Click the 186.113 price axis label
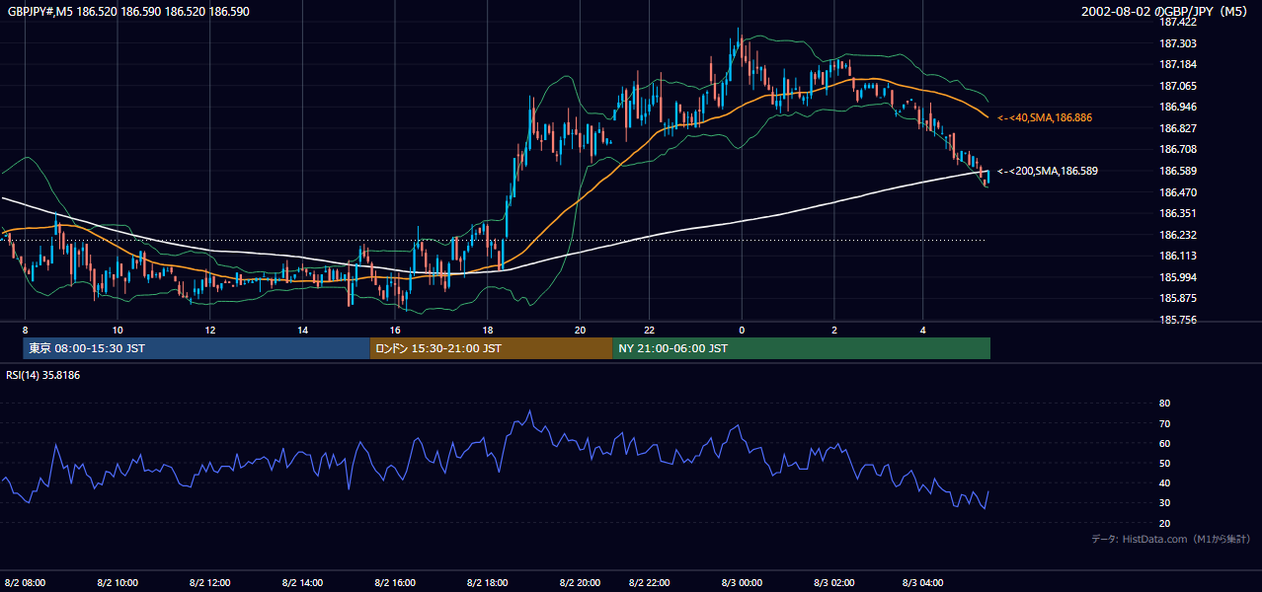Viewport: 1262px width, 592px height. 1178,256
